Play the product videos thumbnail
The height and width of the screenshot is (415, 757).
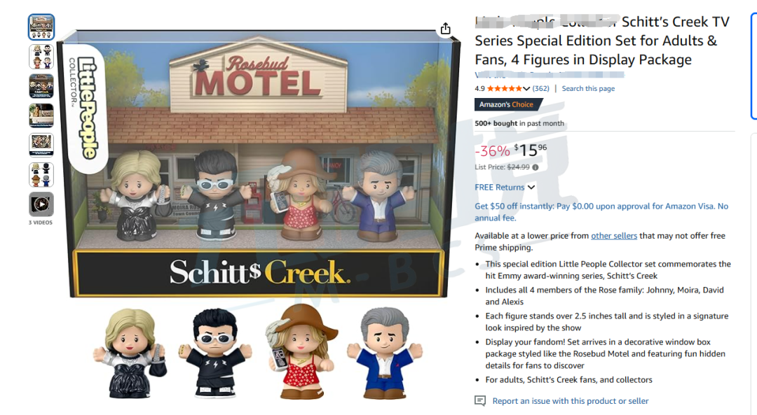pyautogui.click(x=41, y=204)
